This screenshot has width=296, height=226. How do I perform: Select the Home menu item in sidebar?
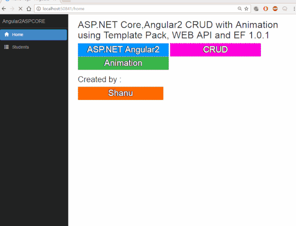tap(34, 35)
